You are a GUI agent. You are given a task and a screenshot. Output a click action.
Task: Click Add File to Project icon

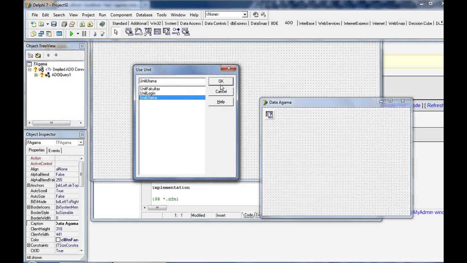[x=82, y=24]
